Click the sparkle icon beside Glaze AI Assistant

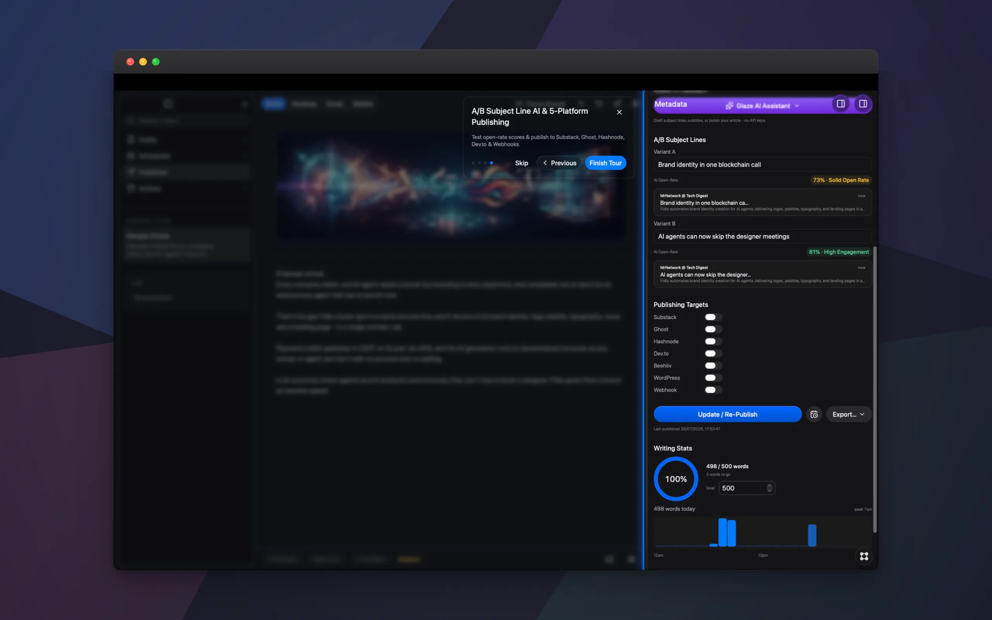pos(729,106)
